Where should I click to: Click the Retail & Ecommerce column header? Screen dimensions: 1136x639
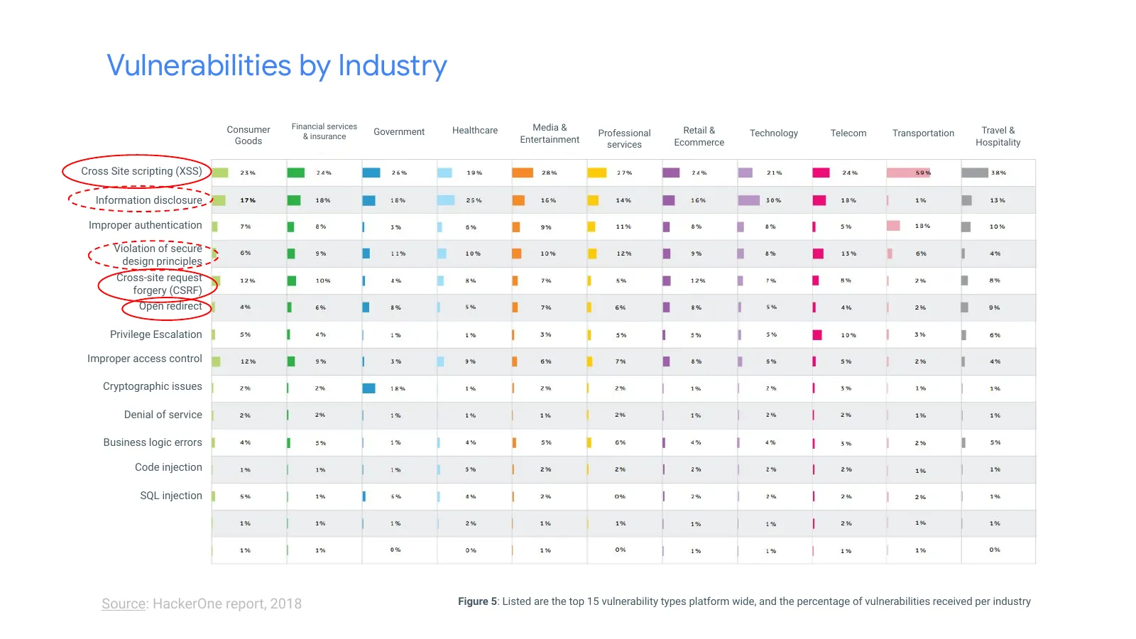click(x=699, y=136)
